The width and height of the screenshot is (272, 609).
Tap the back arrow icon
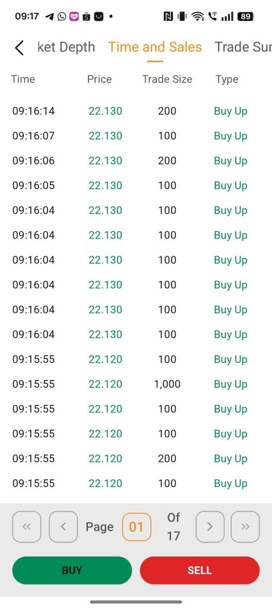click(x=20, y=48)
